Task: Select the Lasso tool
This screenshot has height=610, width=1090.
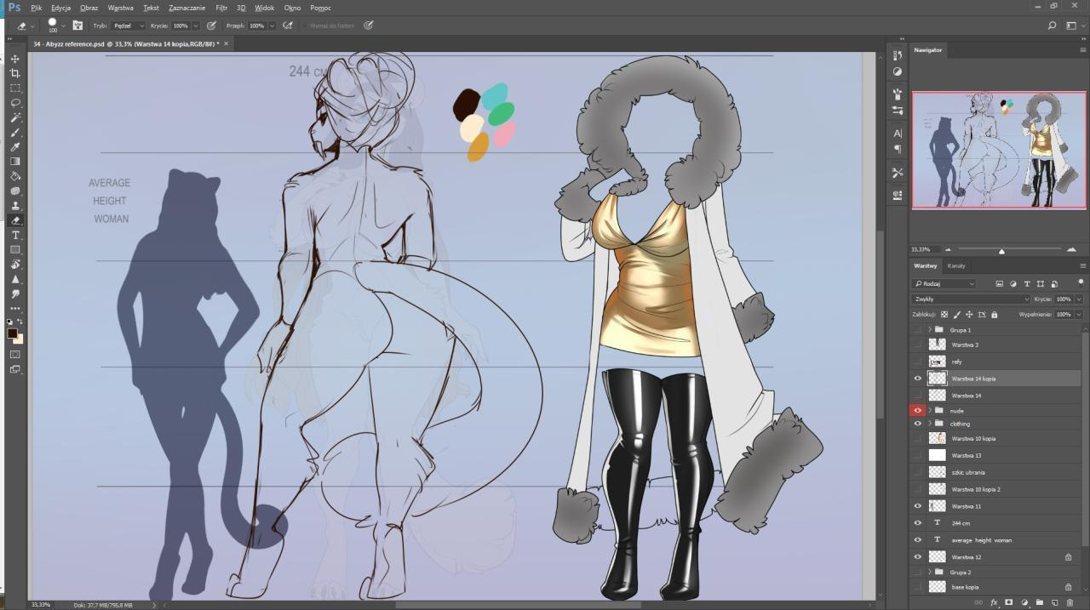Action: 15,103
